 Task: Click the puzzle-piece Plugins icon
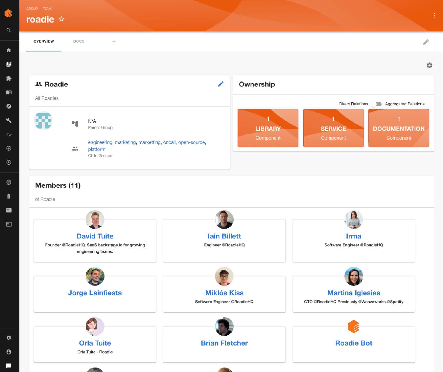click(x=9, y=78)
